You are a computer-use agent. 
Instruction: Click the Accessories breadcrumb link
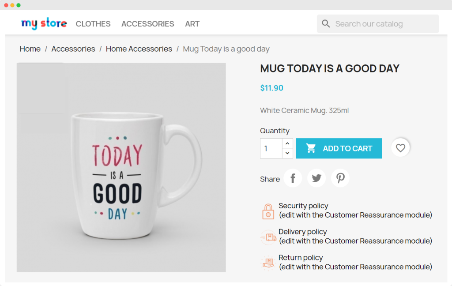click(x=73, y=49)
